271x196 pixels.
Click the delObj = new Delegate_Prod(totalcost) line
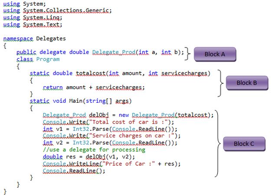(128, 115)
